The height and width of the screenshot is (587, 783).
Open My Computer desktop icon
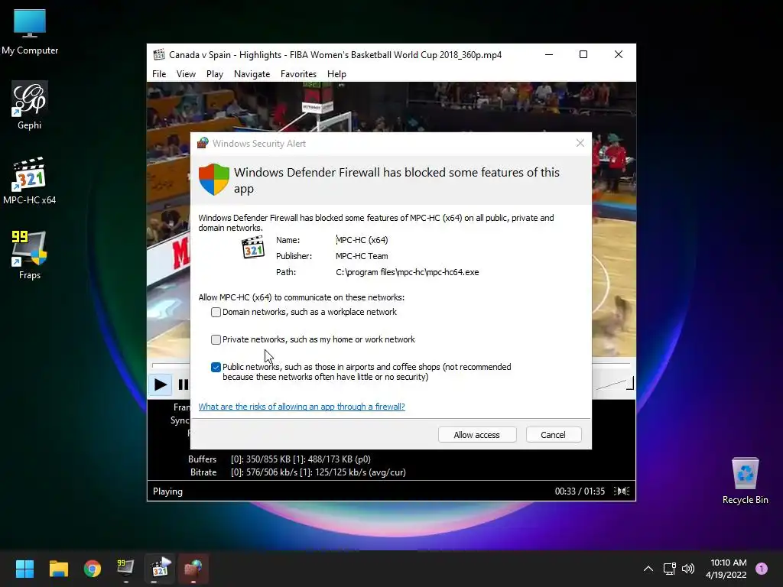(30, 32)
